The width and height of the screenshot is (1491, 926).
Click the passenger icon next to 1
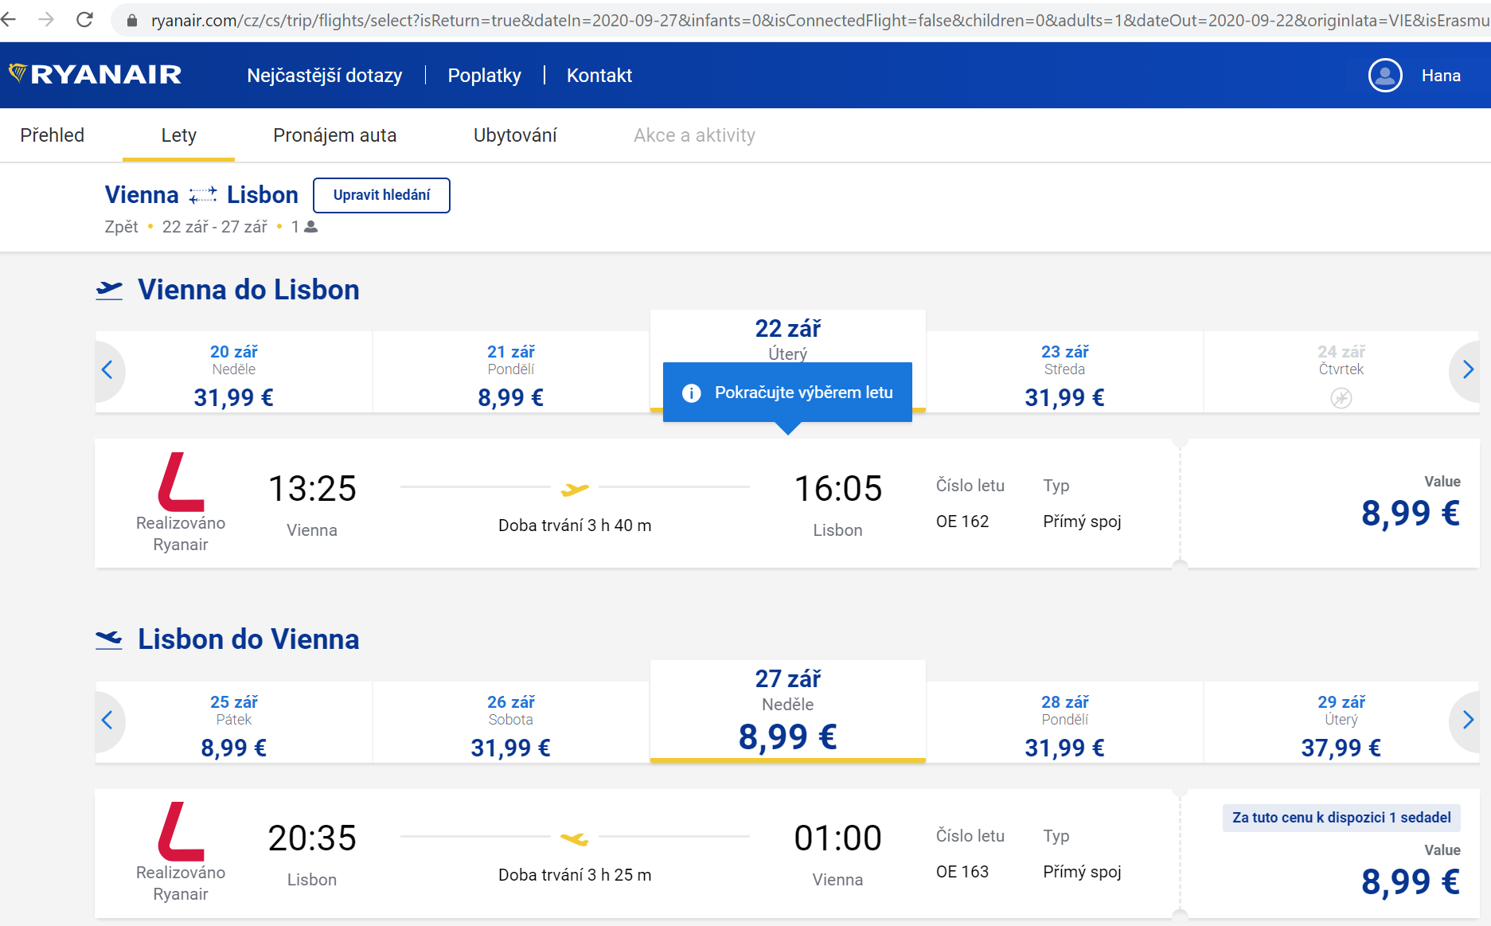coord(311,227)
